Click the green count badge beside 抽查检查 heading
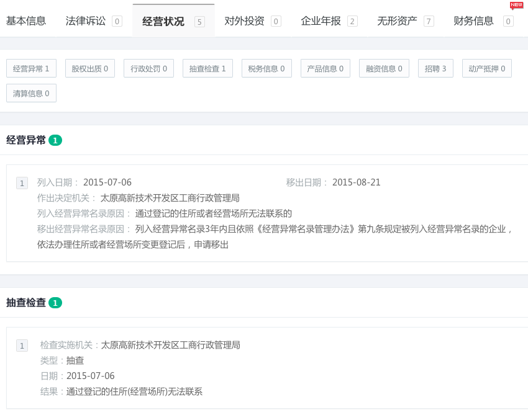 (x=55, y=303)
